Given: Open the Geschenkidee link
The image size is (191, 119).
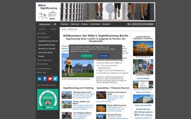Looking at the screenshot, I should pos(143,78).
